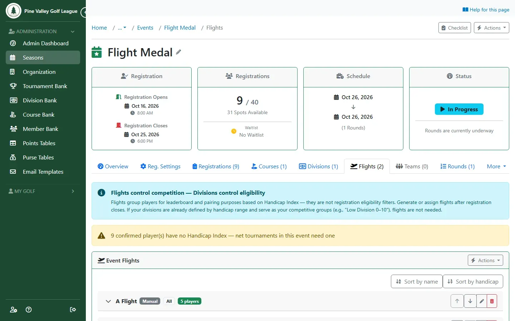This screenshot has height=321, width=515.
Task: Go to Home breadcrumb link
Action: [x=99, y=28]
